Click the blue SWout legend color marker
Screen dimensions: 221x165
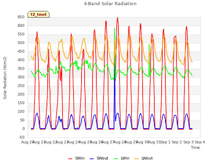[x=92, y=159]
